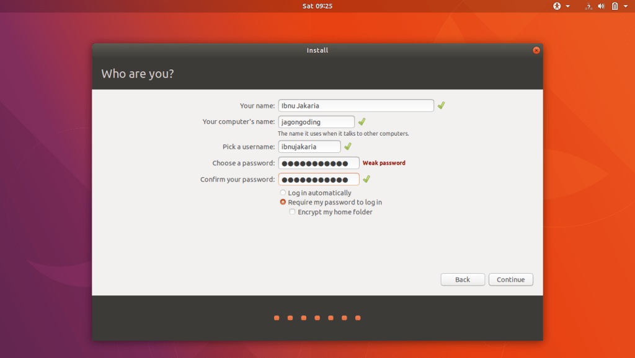Click the battery status icon
Viewport: 635px width, 358px height.
click(615, 6)
